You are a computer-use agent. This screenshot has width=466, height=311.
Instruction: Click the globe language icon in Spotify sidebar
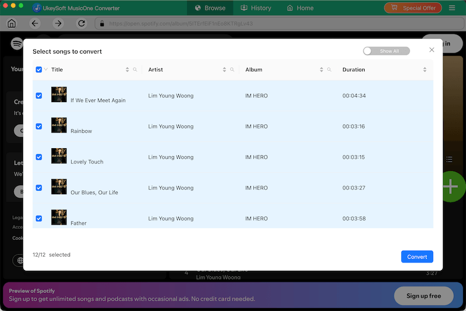click(20, 260)
